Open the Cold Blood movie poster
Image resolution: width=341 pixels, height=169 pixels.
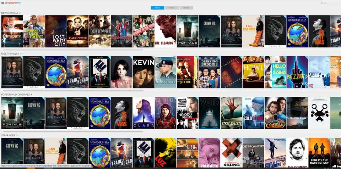253,113
